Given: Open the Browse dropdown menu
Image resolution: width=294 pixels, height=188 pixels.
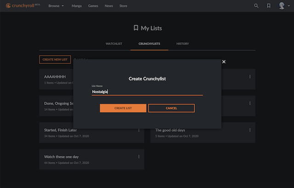Looking at the screenshot, I should pos(56,6).
